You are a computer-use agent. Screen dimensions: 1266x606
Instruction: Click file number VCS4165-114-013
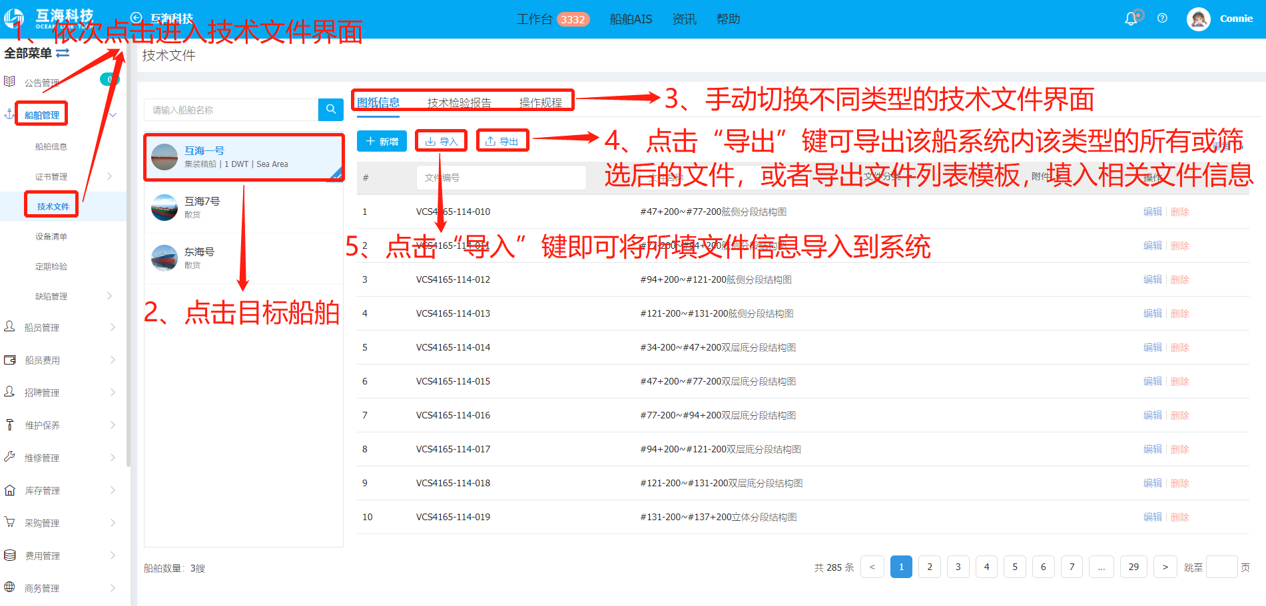[x=453, y=313]
